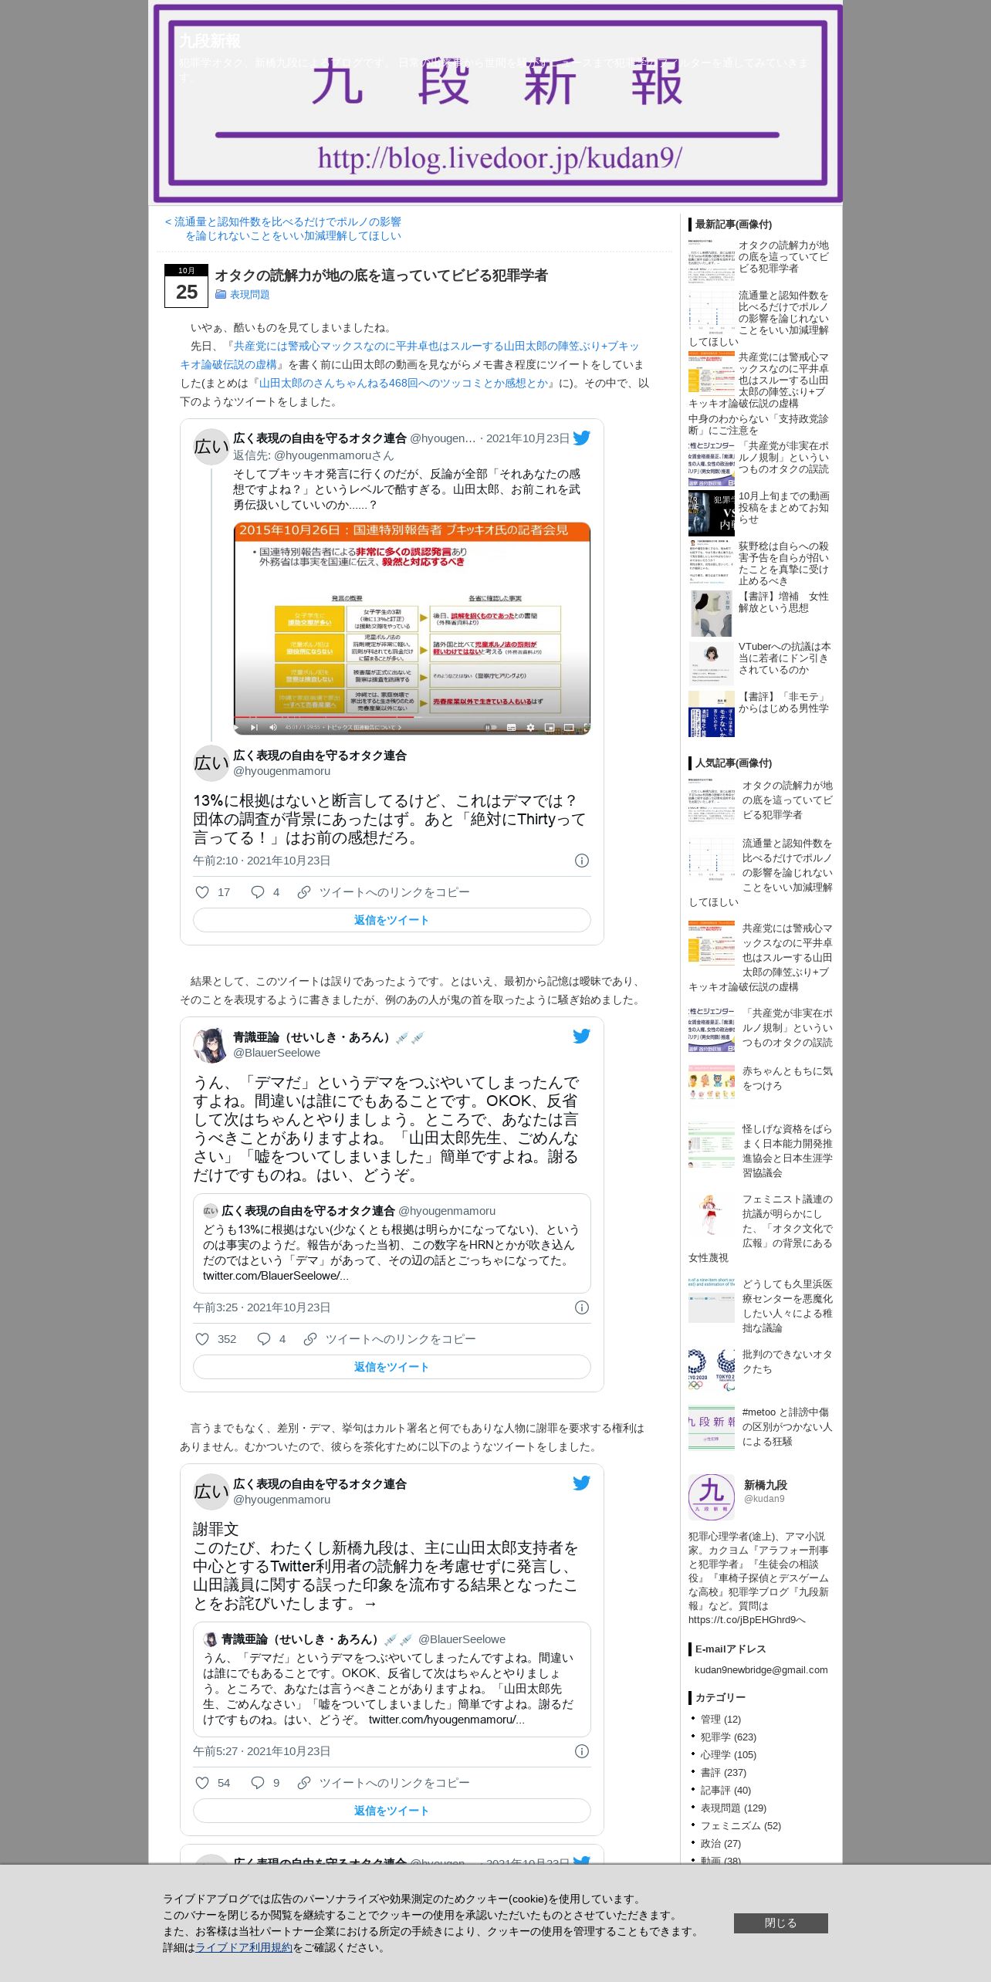Image resolution: width=991 pixels, height=1982 pixels.
Task: Click the video progress bar
Action: [411, 718]
